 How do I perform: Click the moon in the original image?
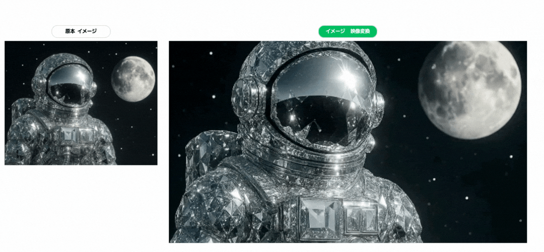coord(133,79)
